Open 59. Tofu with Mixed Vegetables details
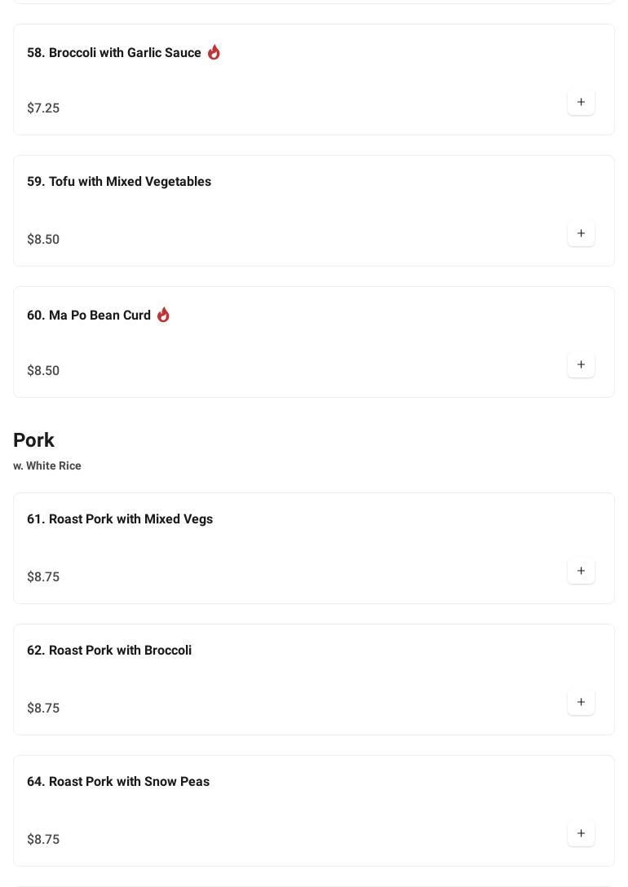The image size is (628, 887). (119, 182)
